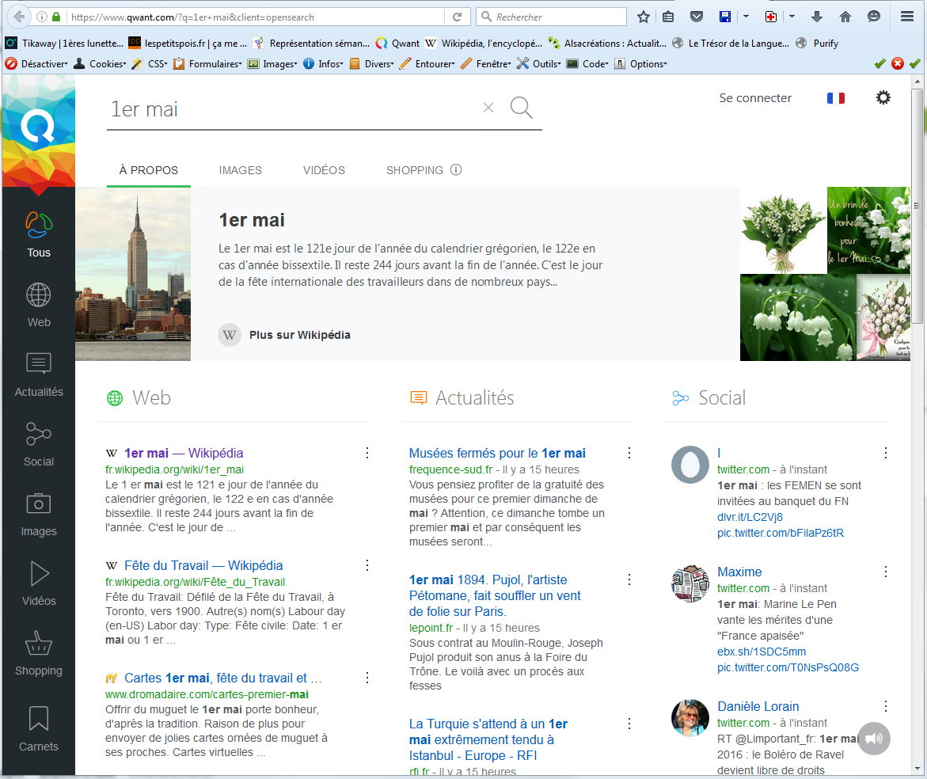Toggle the sound speaker button

[x=874, y=739]
